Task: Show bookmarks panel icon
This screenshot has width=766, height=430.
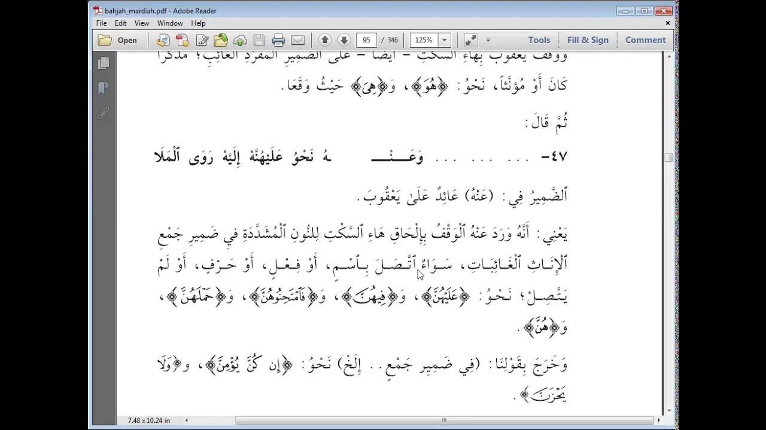Action: click(103, 88)
